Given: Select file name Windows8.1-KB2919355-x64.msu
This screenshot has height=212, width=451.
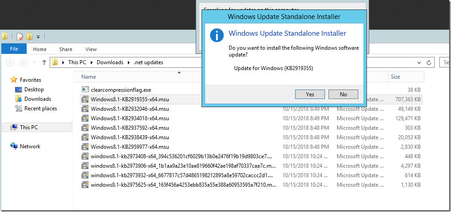Looking at the screenshot, I should [x=130, y=99].
